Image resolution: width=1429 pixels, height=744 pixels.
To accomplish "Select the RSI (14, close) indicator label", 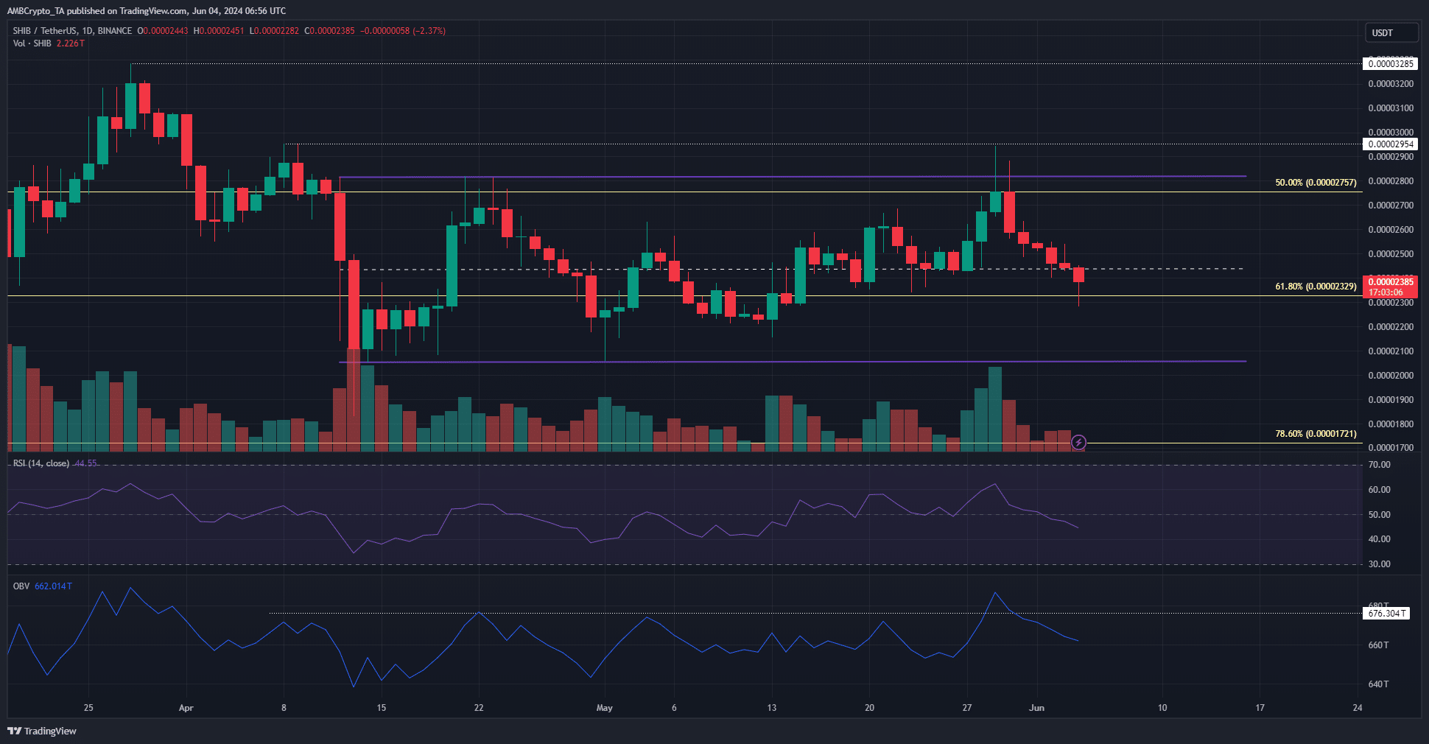I will point(41,463).
